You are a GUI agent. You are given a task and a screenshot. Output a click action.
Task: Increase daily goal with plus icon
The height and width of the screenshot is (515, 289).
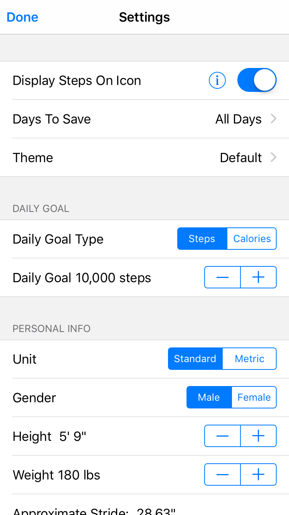[x=258, y=277]
